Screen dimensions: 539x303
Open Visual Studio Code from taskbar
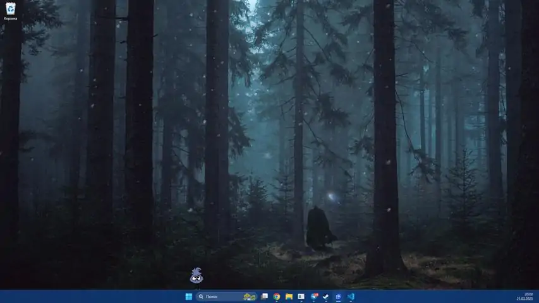(x=351, y=297)
